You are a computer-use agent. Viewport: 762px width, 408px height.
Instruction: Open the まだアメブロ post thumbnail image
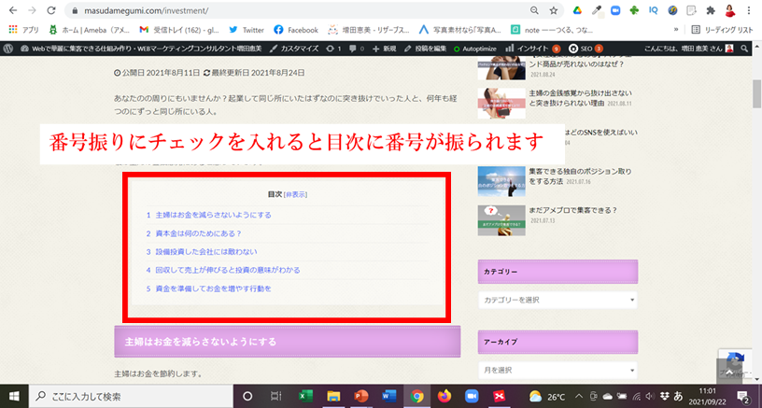pyautogui.click(x=501, y=220)
